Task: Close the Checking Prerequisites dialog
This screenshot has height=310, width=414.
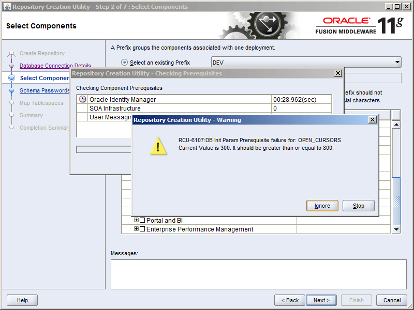Action: click(x=338, y=73)
